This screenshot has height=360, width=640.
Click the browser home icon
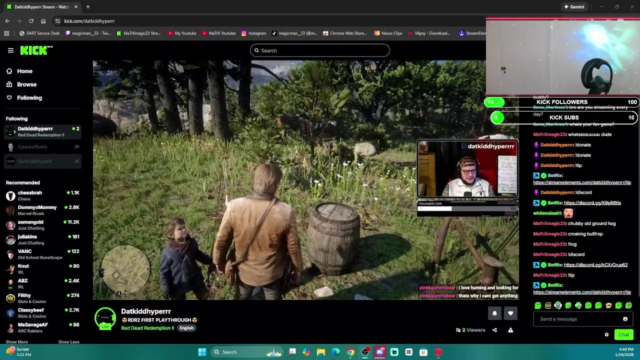tap(43, 21)
